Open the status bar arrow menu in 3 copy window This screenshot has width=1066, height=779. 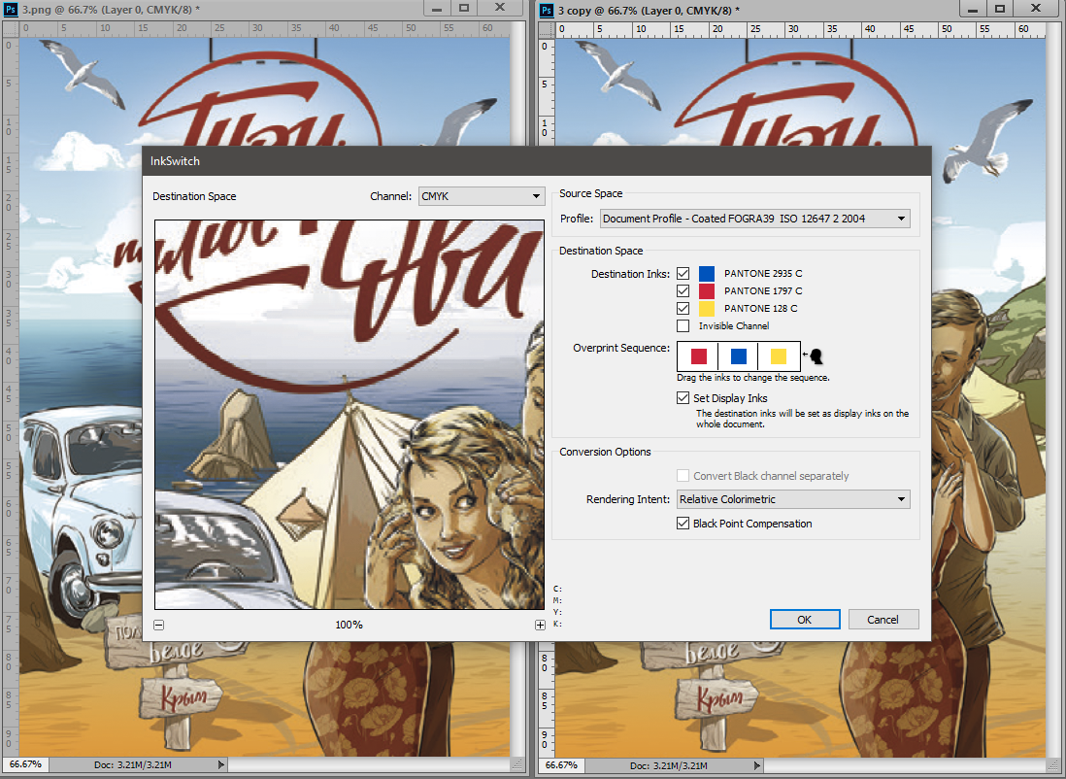click(x=756, y=764)
